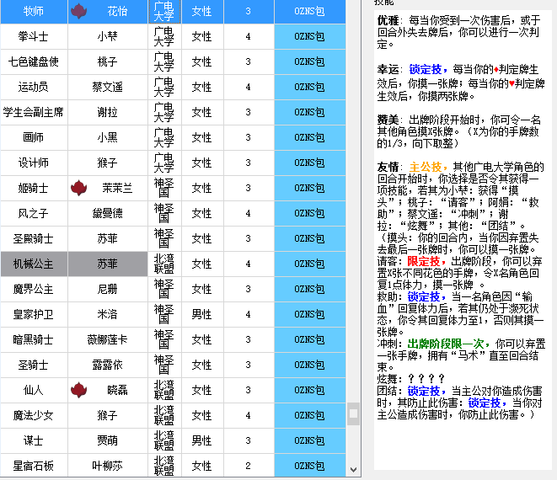Click the 广电大学 cell in 牧师 row

click(164, 11)
